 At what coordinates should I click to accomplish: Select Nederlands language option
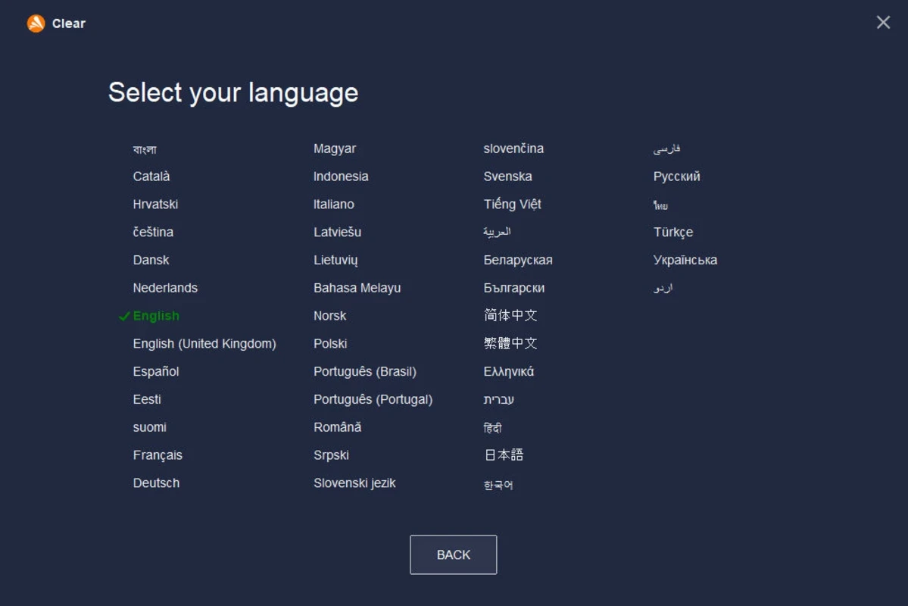coord(165,288)
